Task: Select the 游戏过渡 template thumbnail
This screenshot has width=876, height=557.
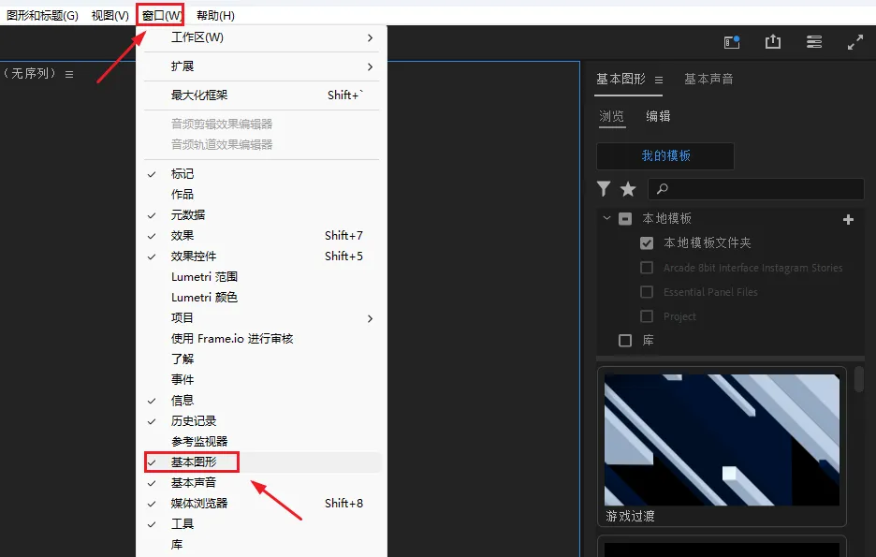Action: tap(722, 440)
